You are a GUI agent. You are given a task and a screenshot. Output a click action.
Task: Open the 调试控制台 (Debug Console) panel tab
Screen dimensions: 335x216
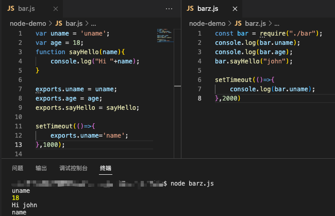(73, 168)
